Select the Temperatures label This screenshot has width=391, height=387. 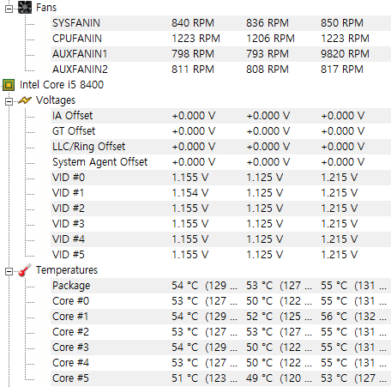[67, 270]
